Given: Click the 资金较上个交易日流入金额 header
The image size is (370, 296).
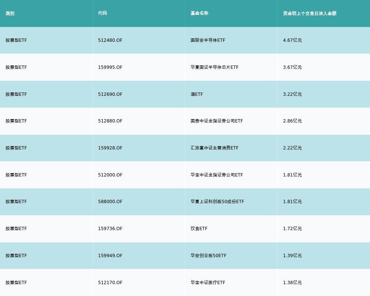Looking at the screenshot, I should [x=310, y=13].
